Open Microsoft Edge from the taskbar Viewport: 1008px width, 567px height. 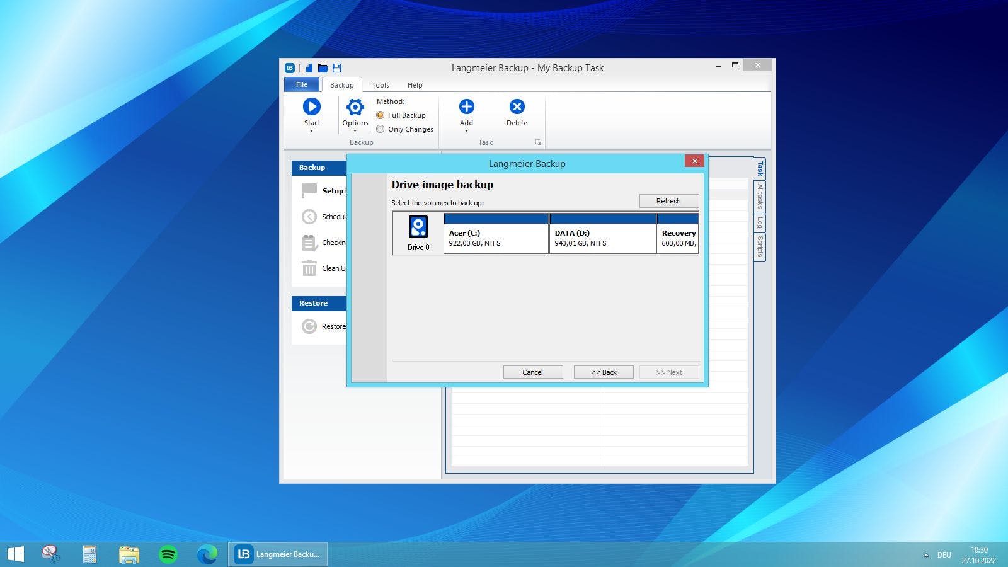207,554
